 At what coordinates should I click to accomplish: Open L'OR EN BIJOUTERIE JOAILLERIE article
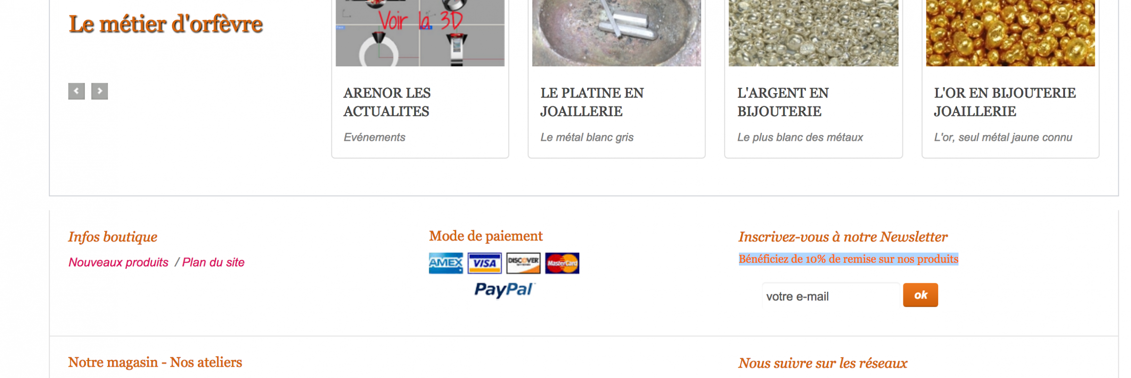tap(1005, 102)
